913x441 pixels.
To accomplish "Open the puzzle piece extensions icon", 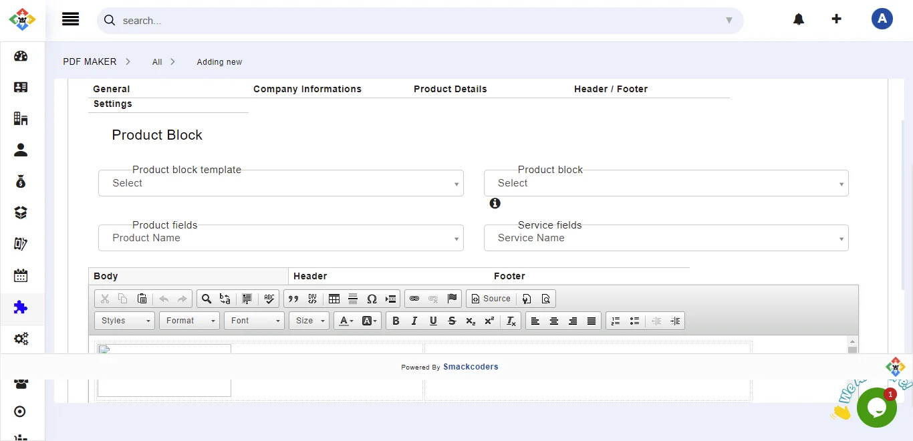I will pyautogui.click(x=21, y=307).
